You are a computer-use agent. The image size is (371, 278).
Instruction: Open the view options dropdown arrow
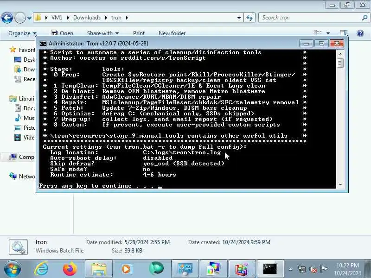point(328,33)
